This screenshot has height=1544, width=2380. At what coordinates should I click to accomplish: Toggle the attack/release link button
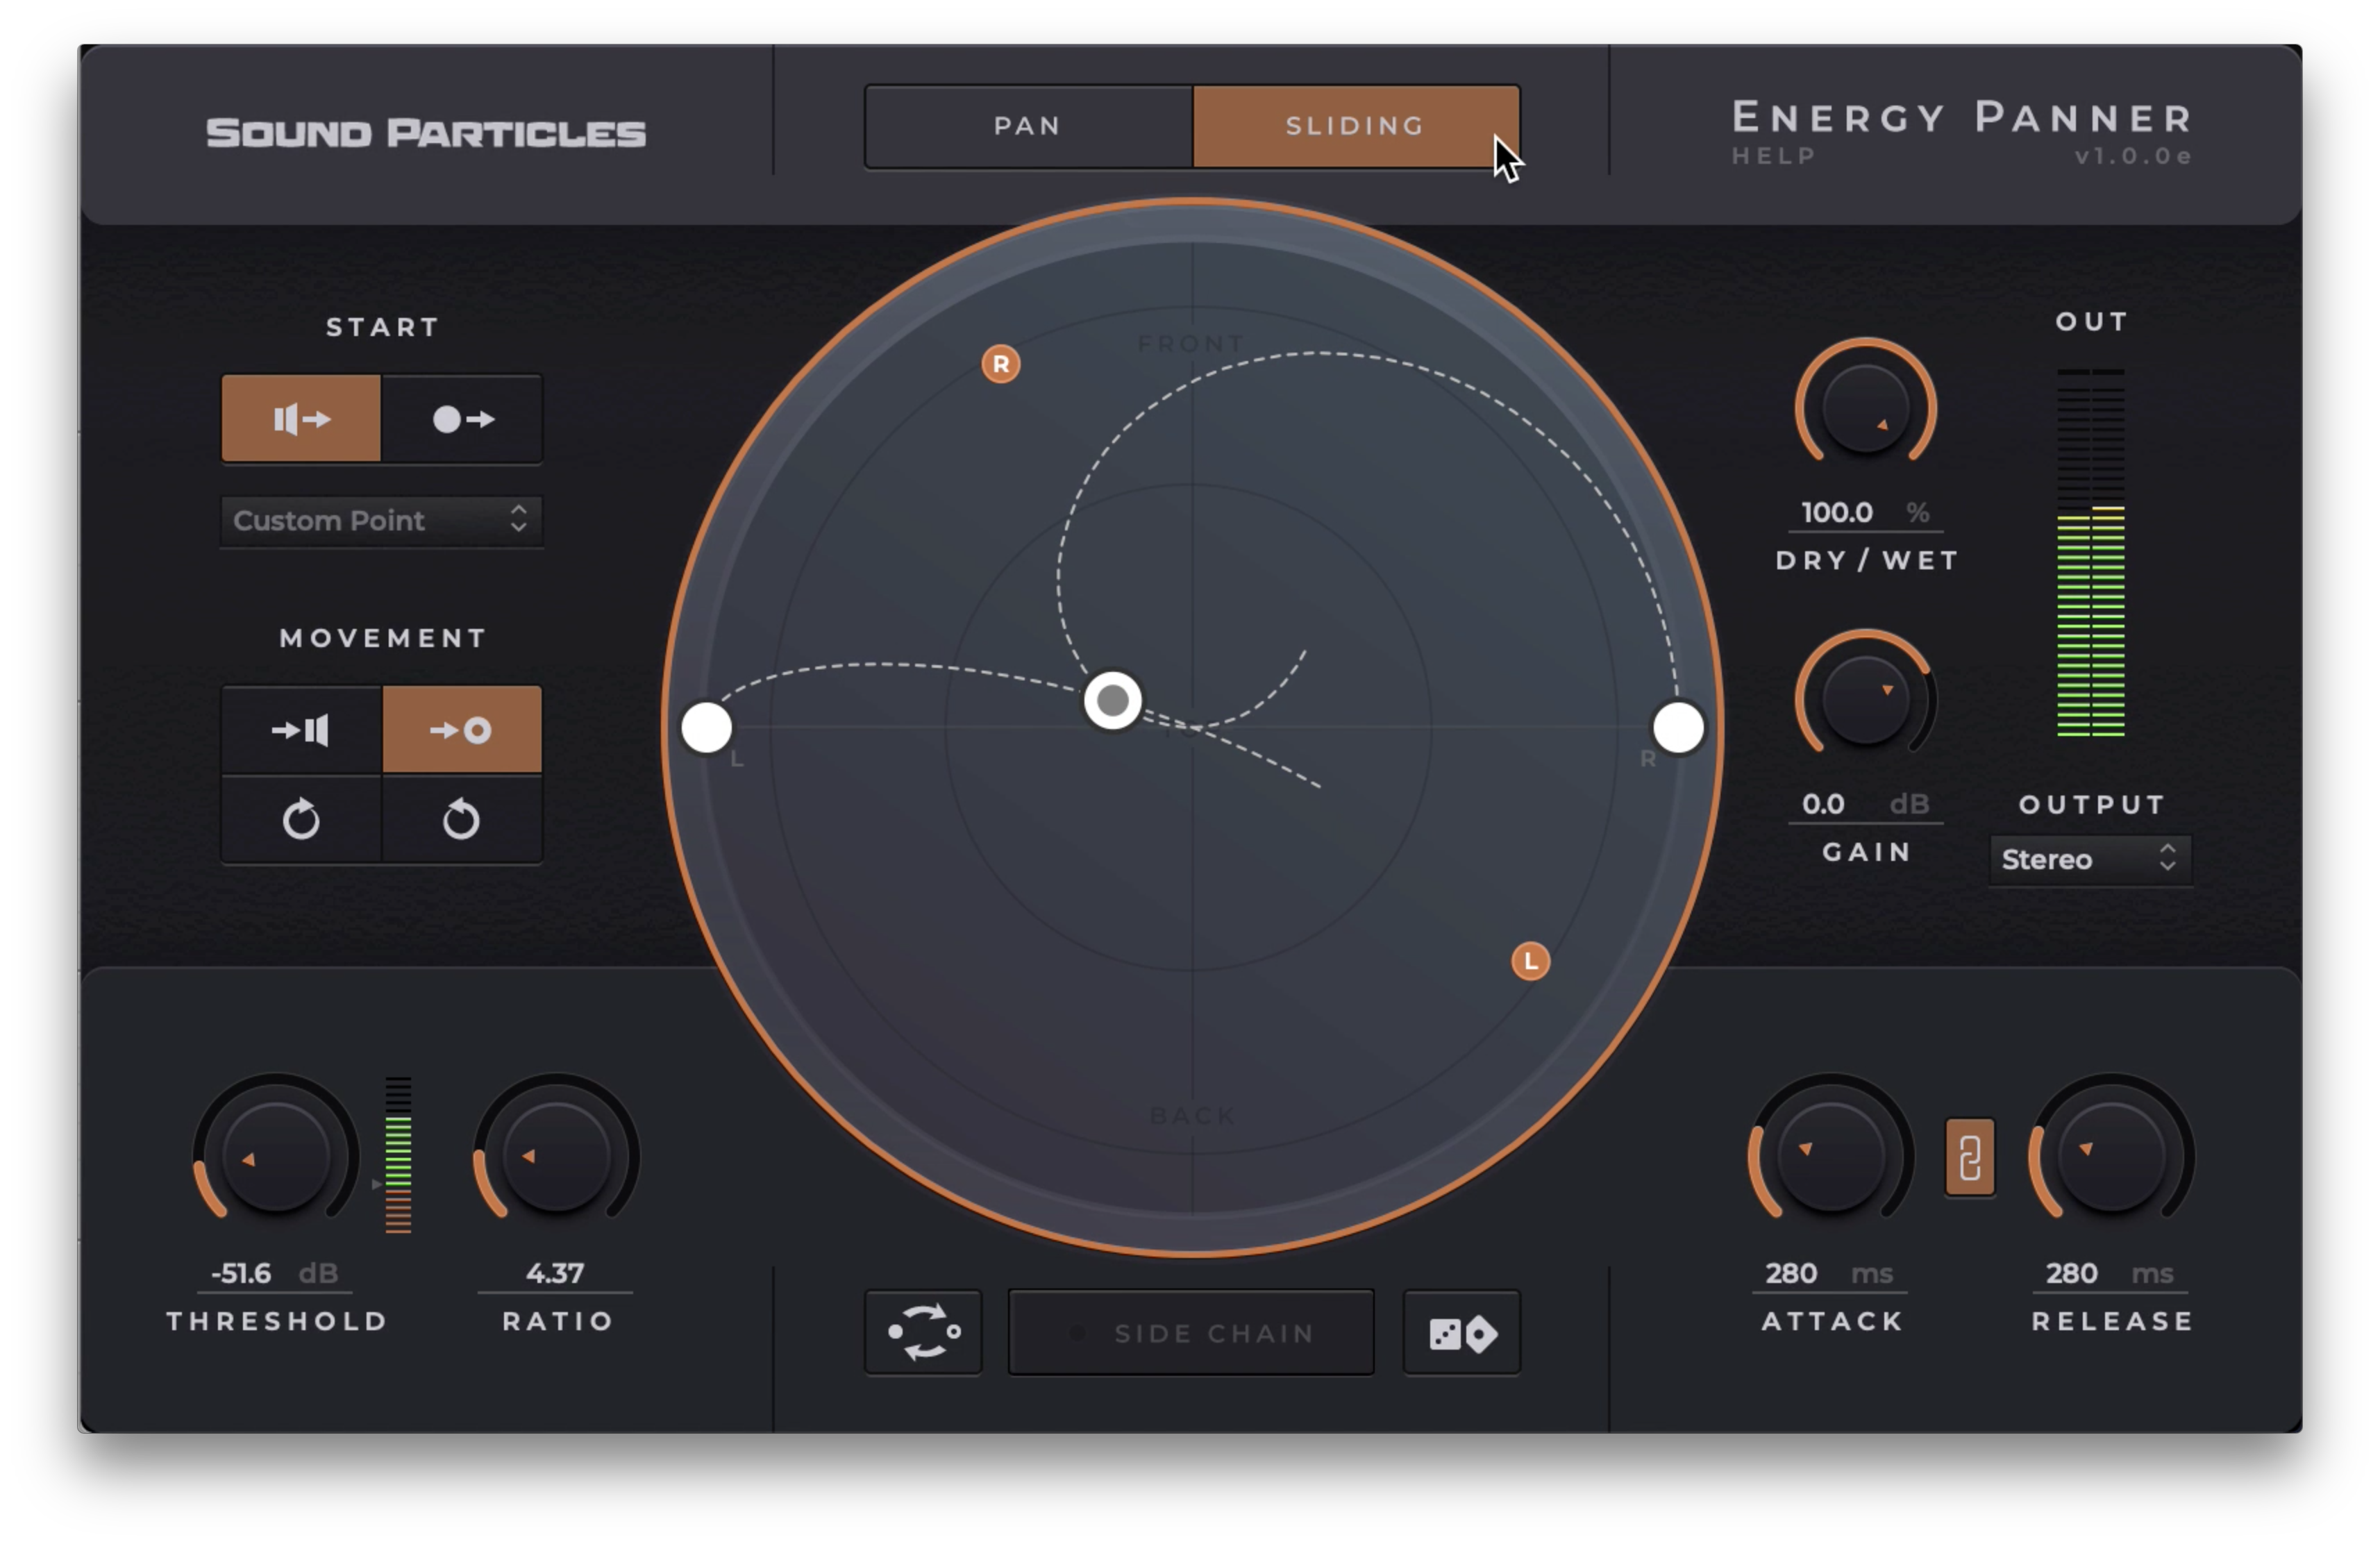pyautogui.click(x=1970, y=1158)
